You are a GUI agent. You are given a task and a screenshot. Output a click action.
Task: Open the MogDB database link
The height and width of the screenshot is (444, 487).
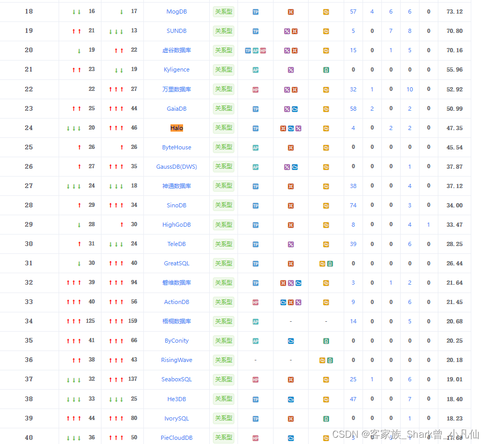(176, 12)
